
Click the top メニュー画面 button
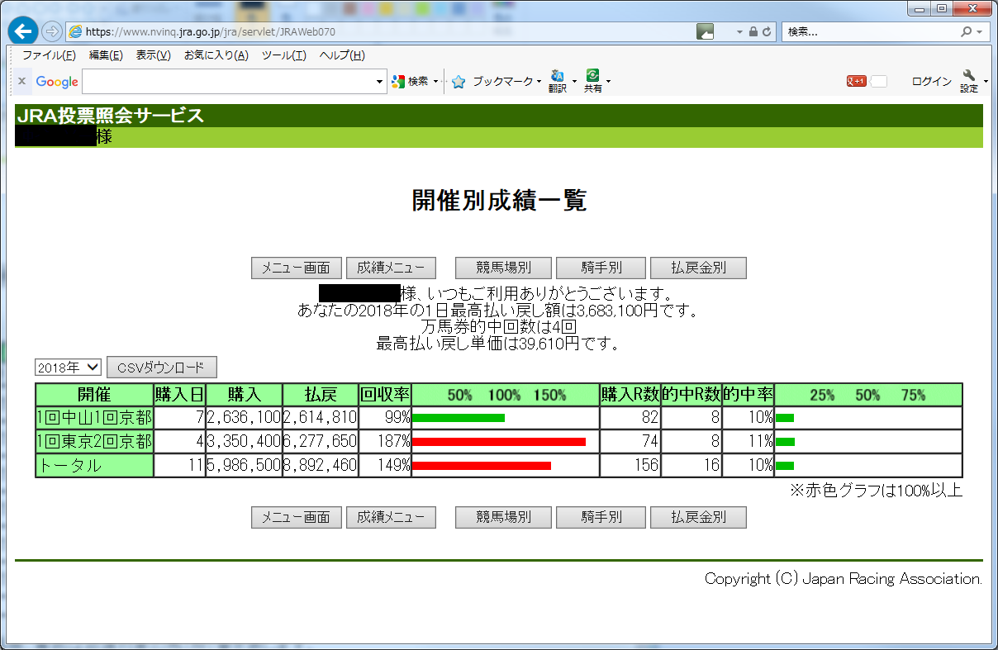296,268
